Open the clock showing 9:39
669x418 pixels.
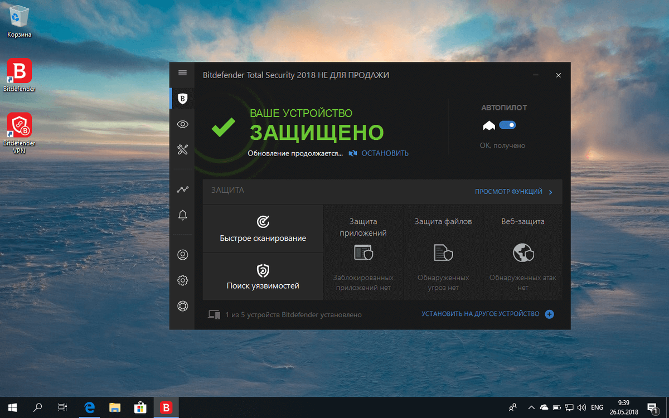(x=624, y=407)
